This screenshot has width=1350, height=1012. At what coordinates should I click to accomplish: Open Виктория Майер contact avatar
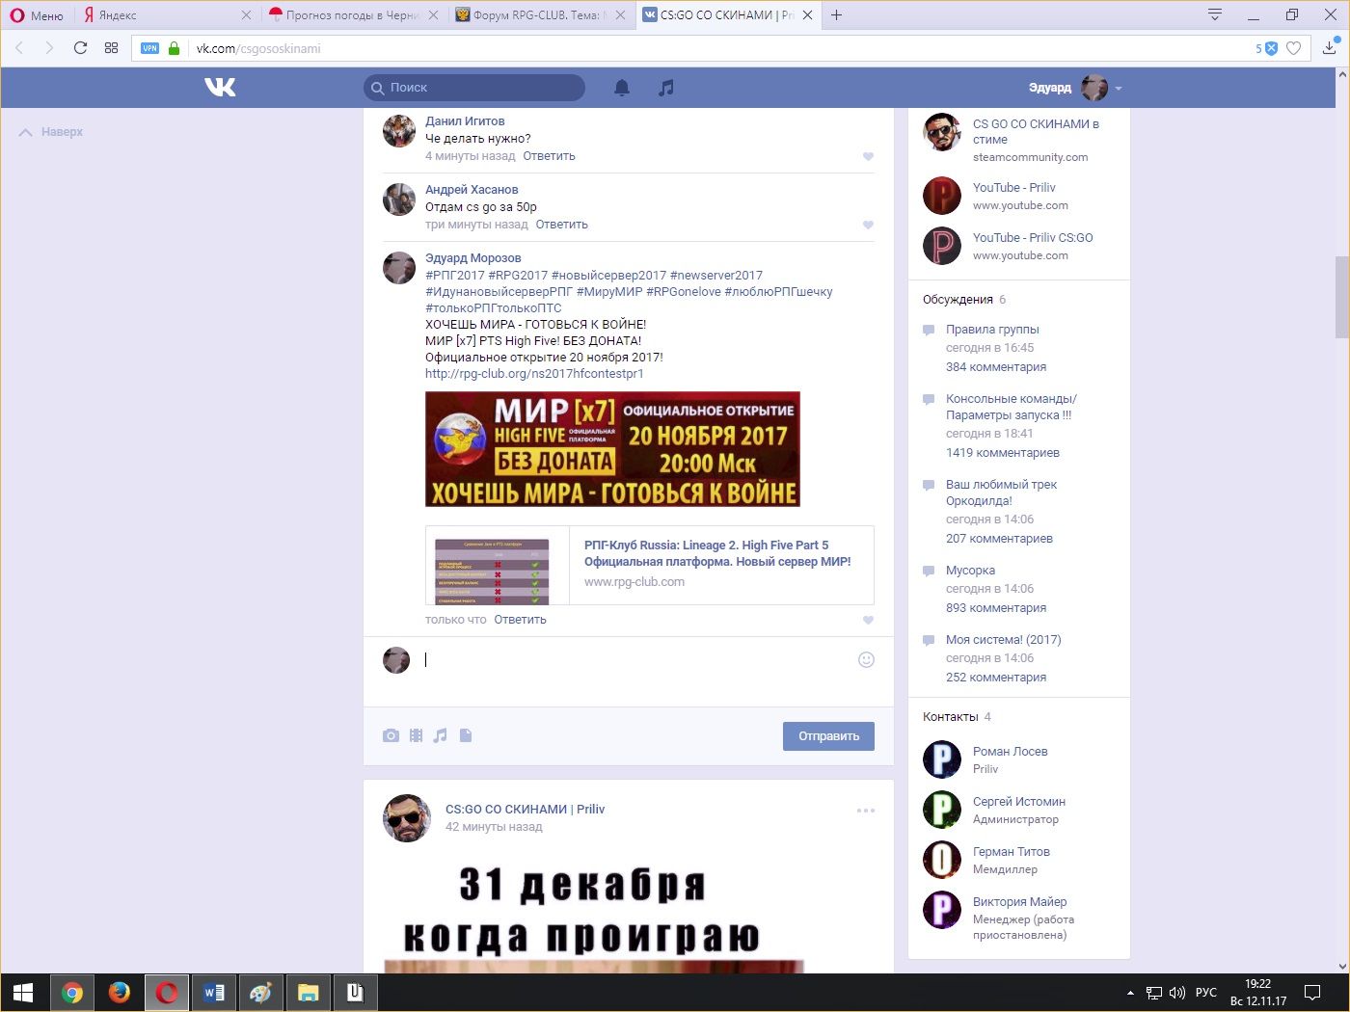pos(942,910)
